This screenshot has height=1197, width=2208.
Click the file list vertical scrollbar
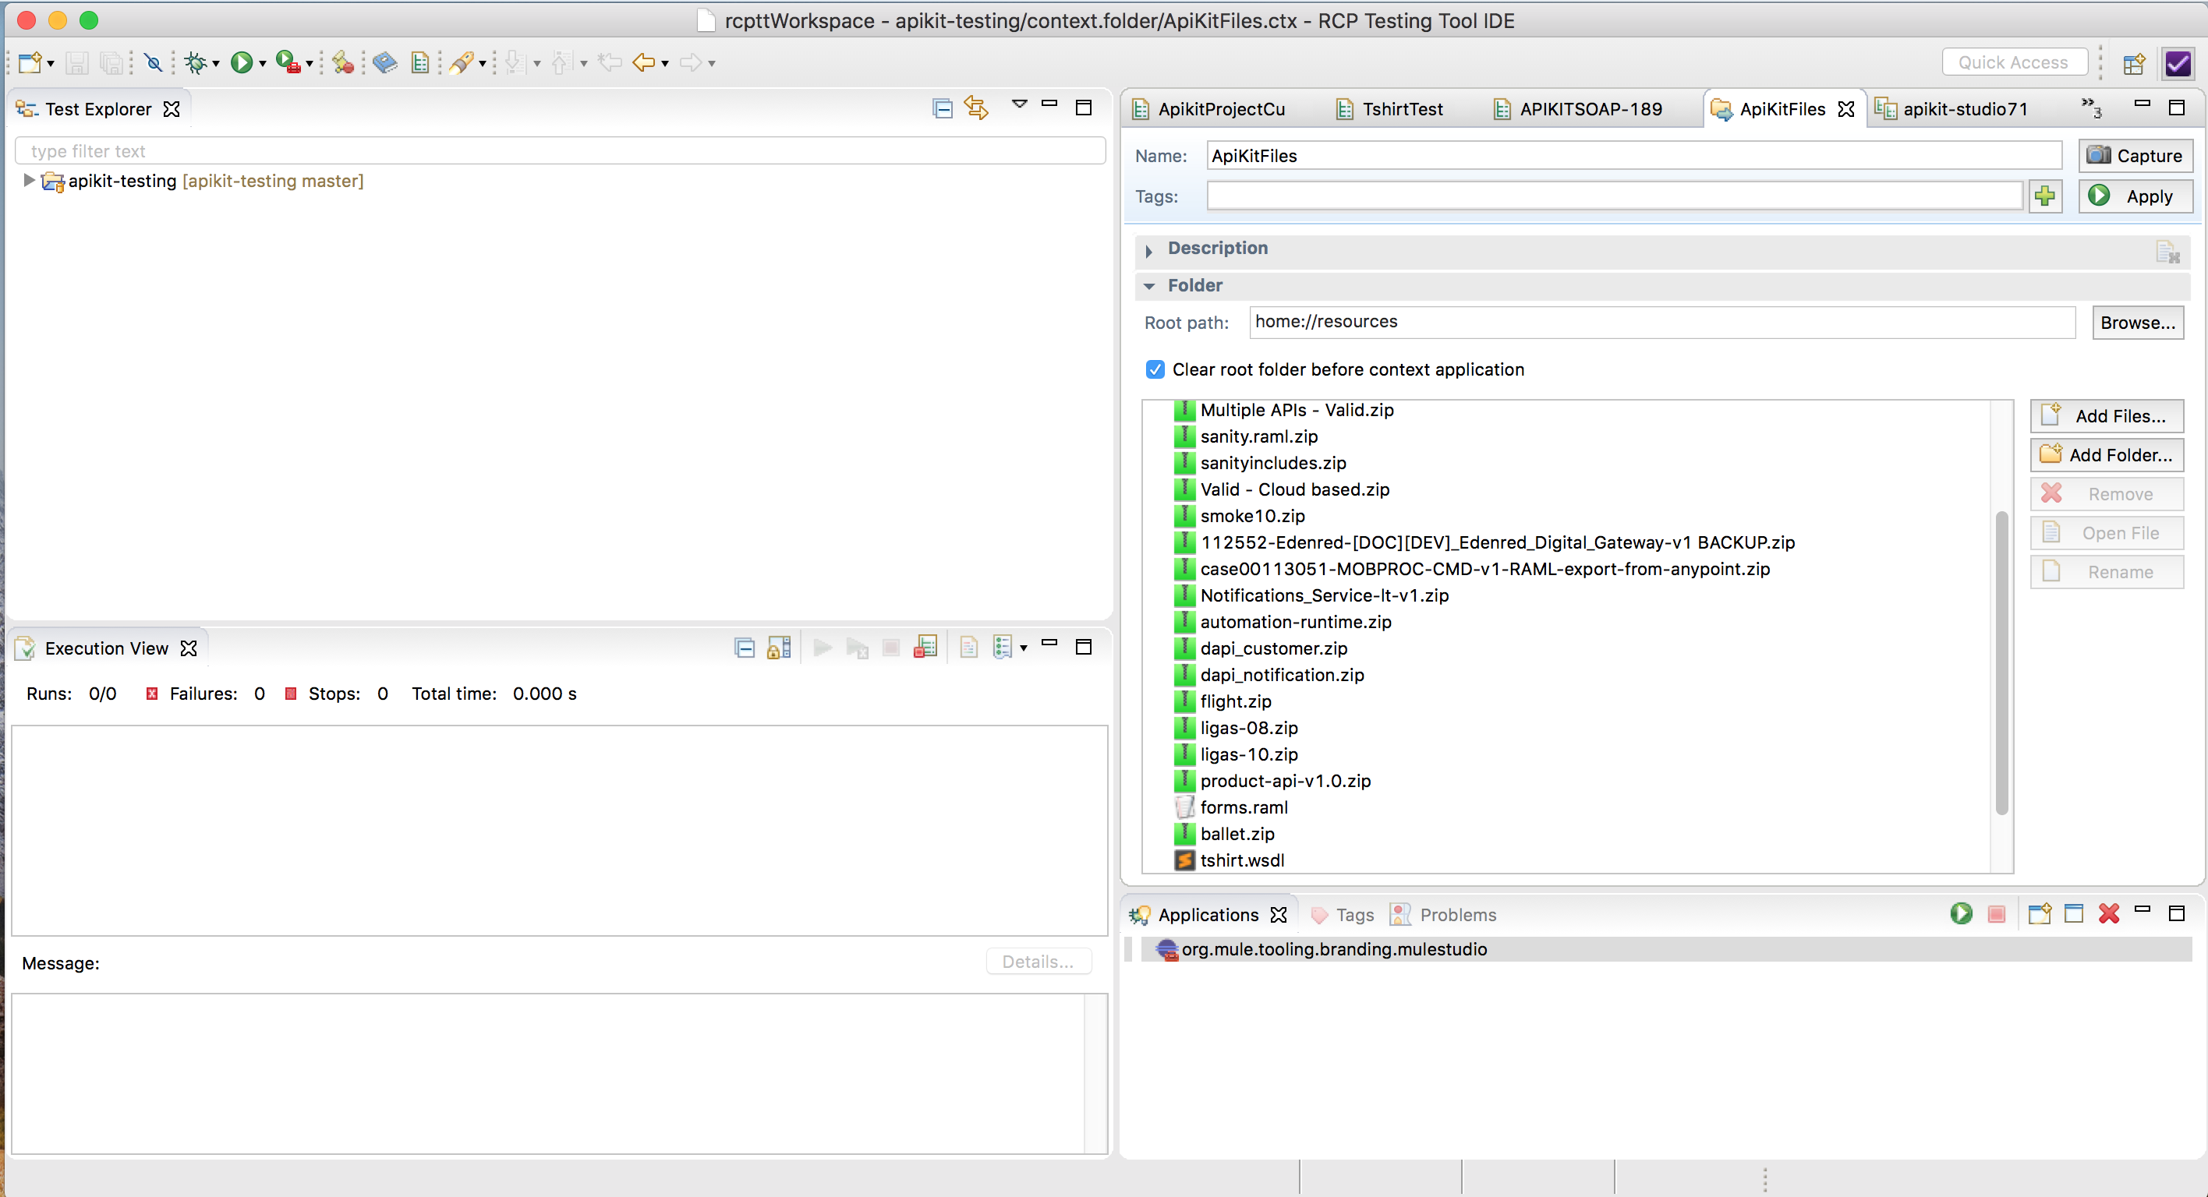click(2001, 662)
